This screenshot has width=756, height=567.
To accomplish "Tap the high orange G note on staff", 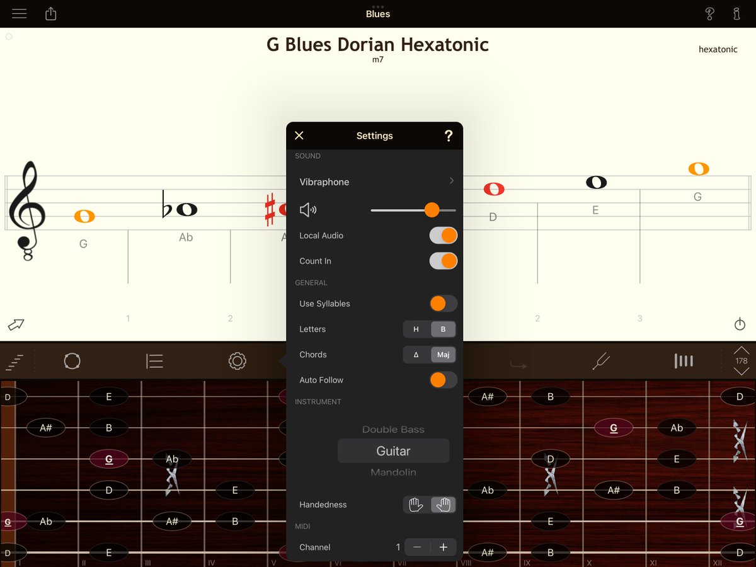I will (x=699, y=168).
